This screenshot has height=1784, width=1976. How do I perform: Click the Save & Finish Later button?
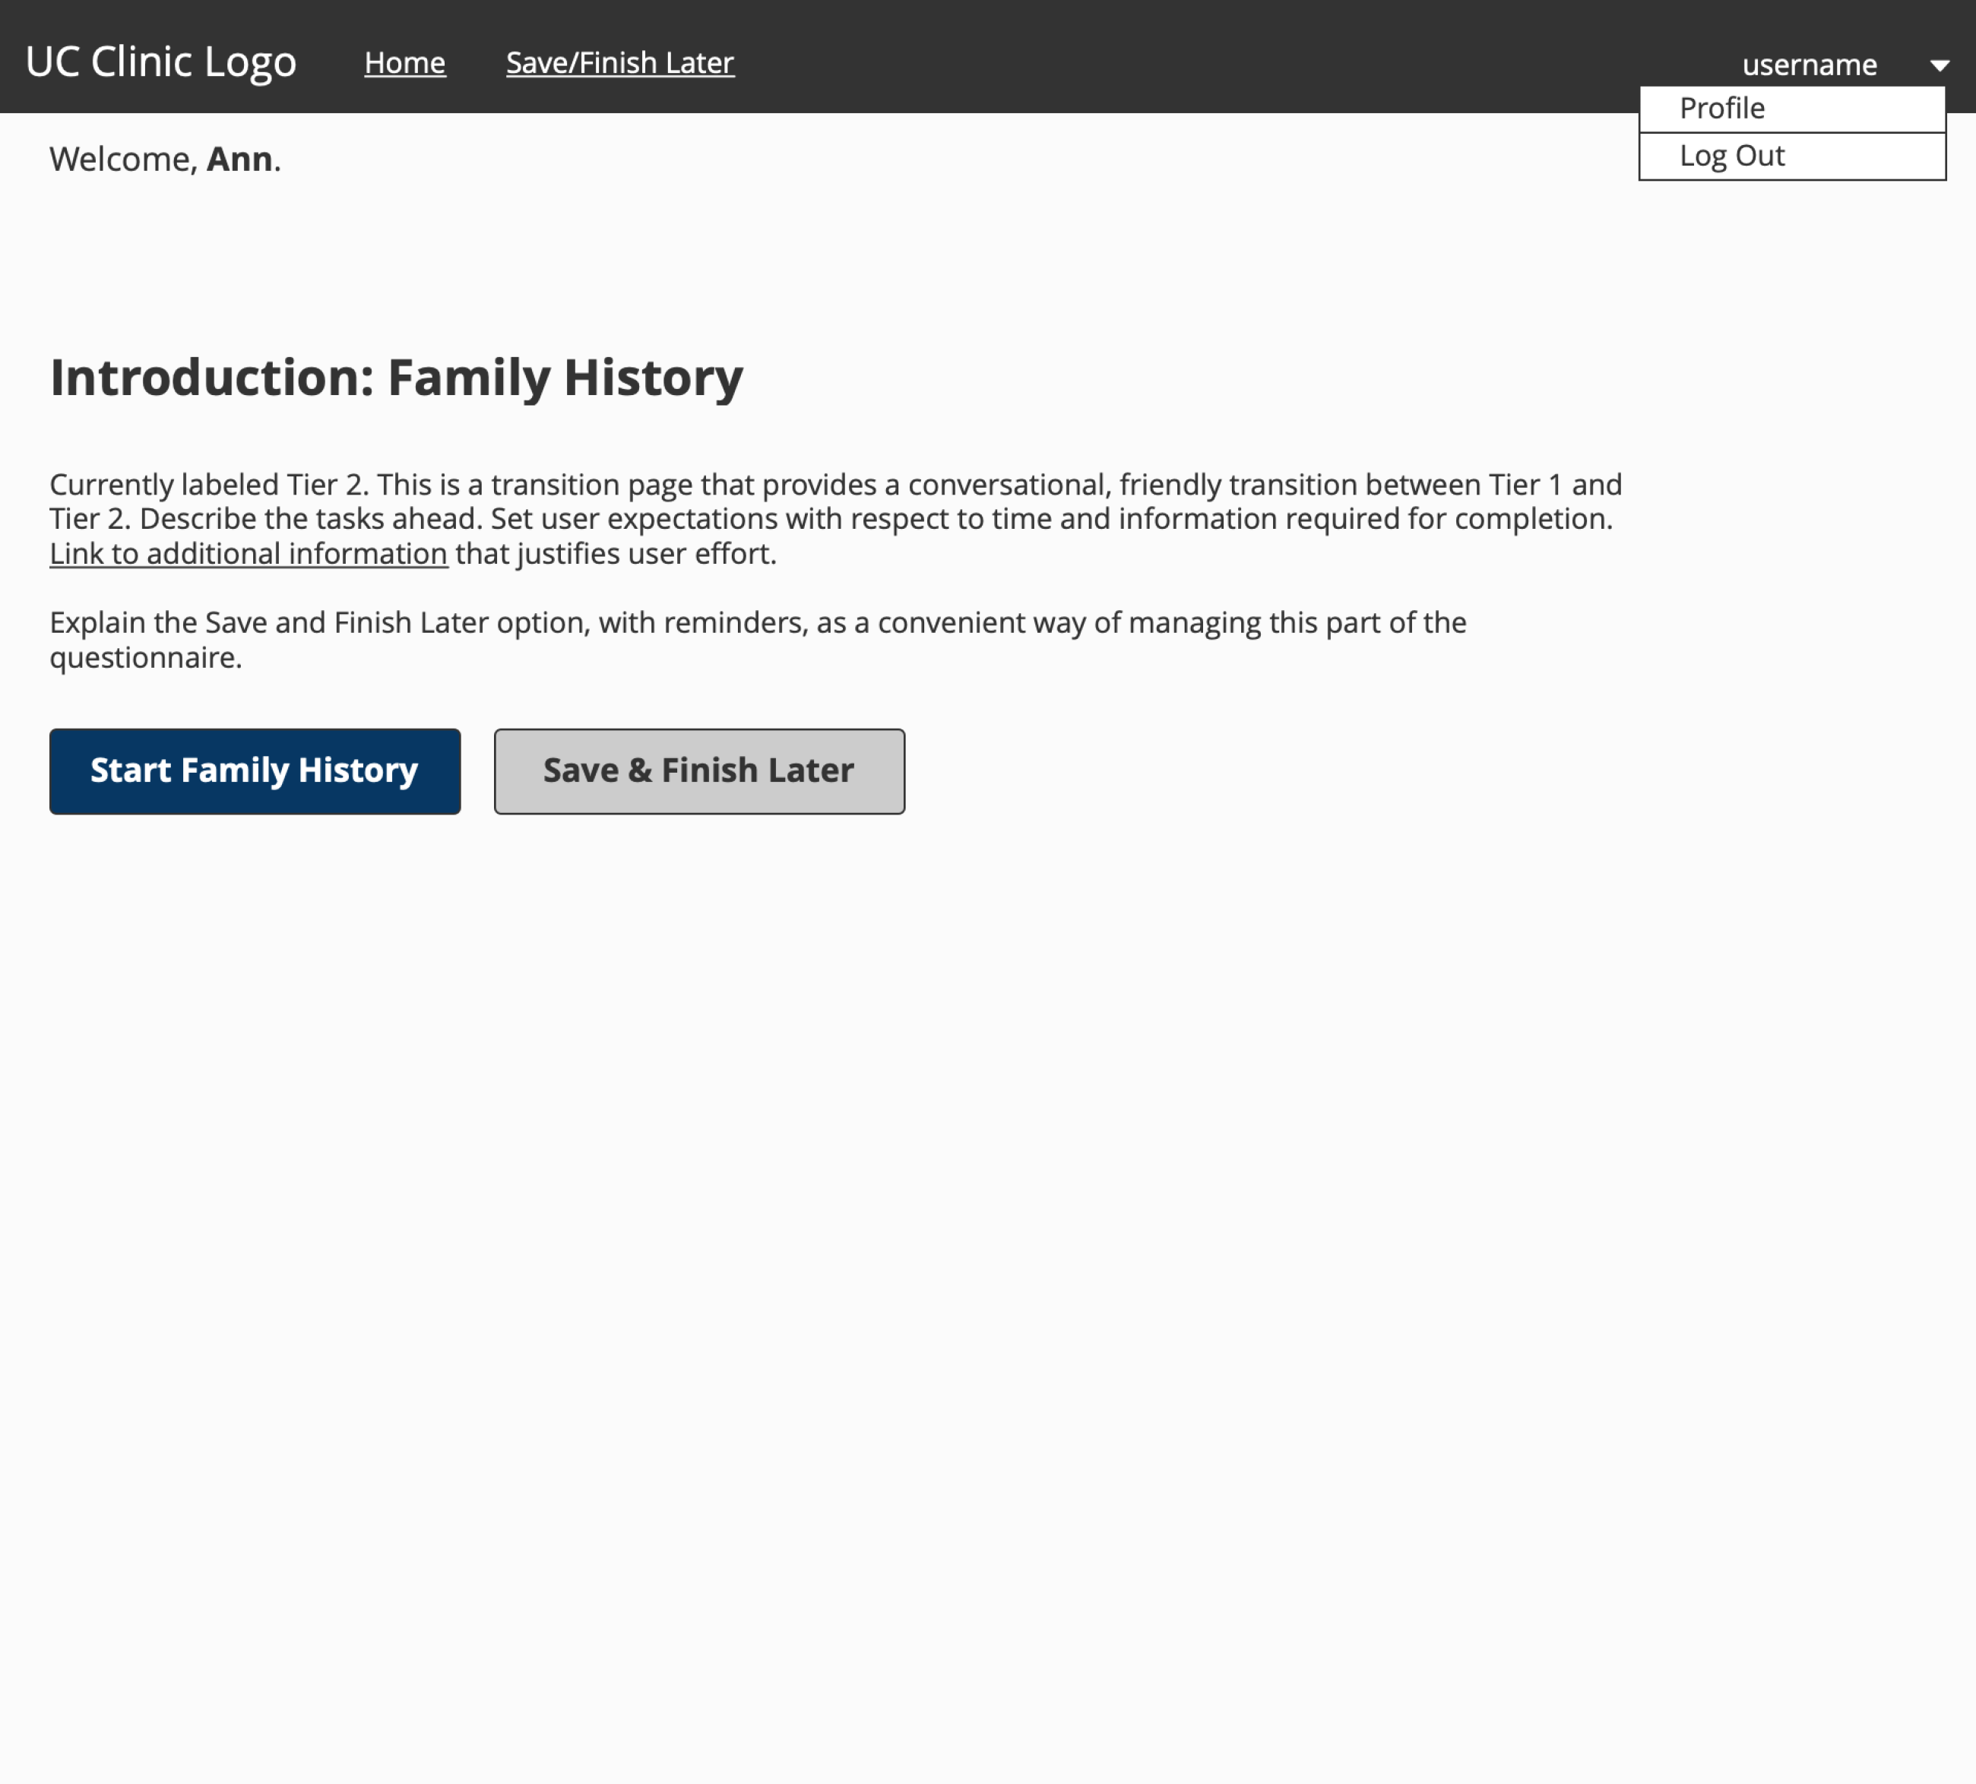(x=699, y=771)
